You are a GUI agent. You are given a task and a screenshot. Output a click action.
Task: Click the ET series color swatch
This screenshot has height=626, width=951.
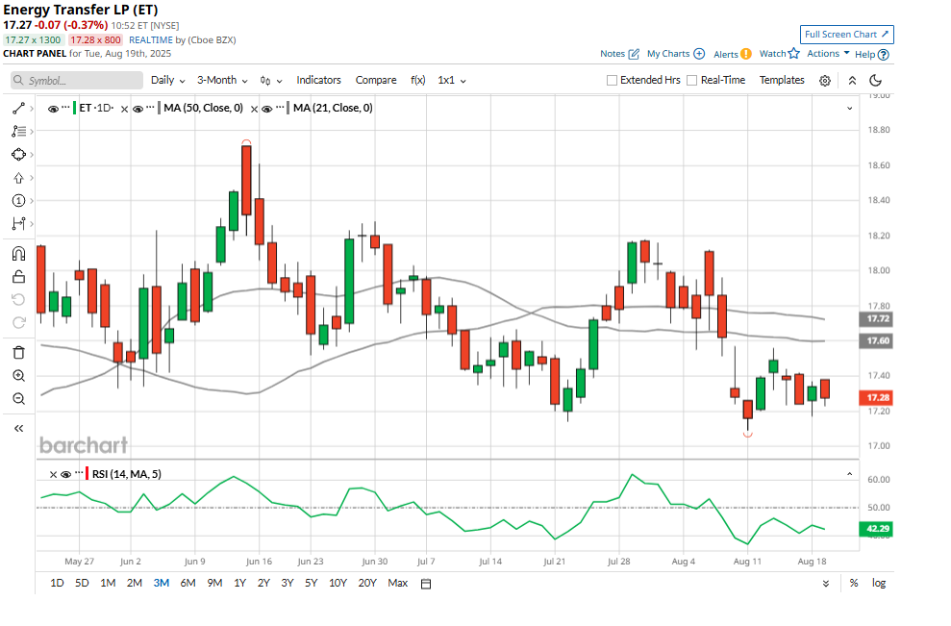[x=74, y=109]
